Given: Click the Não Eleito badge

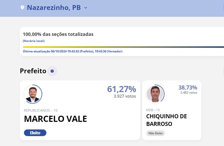Looking at the screenshot, I should point(155,133).
